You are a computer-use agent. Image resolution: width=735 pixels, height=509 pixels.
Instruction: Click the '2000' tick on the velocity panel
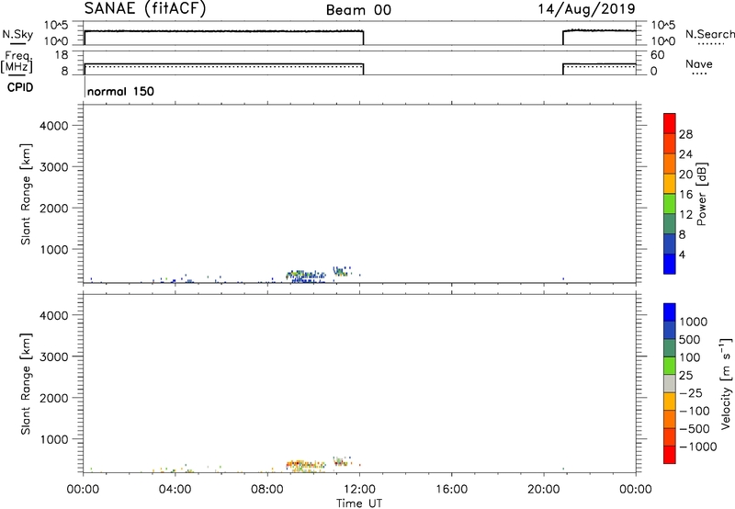(x=54, y=398)
